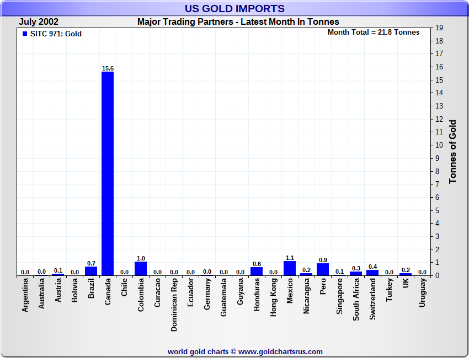Viewport: 469px width, 358px height.
Task: Click the Colombia axis label
Action: (x=141, y=295)
